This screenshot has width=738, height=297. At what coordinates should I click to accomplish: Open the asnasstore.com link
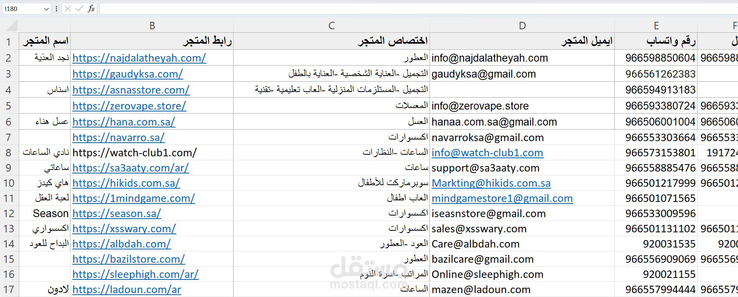click(131, 90)
